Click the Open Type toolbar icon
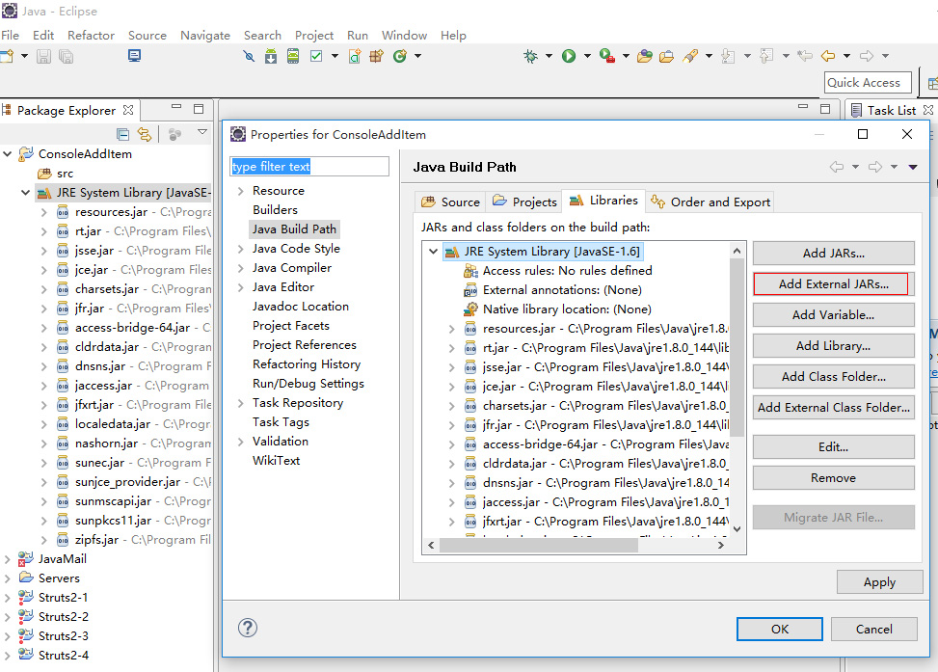This screenshot has height=672, width=938. (x=645, y=56)
